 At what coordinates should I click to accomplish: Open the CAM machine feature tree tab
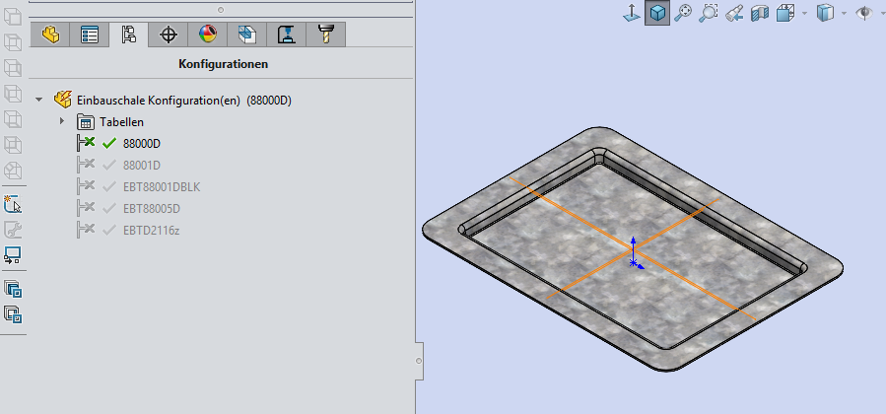tap(287, 35)
